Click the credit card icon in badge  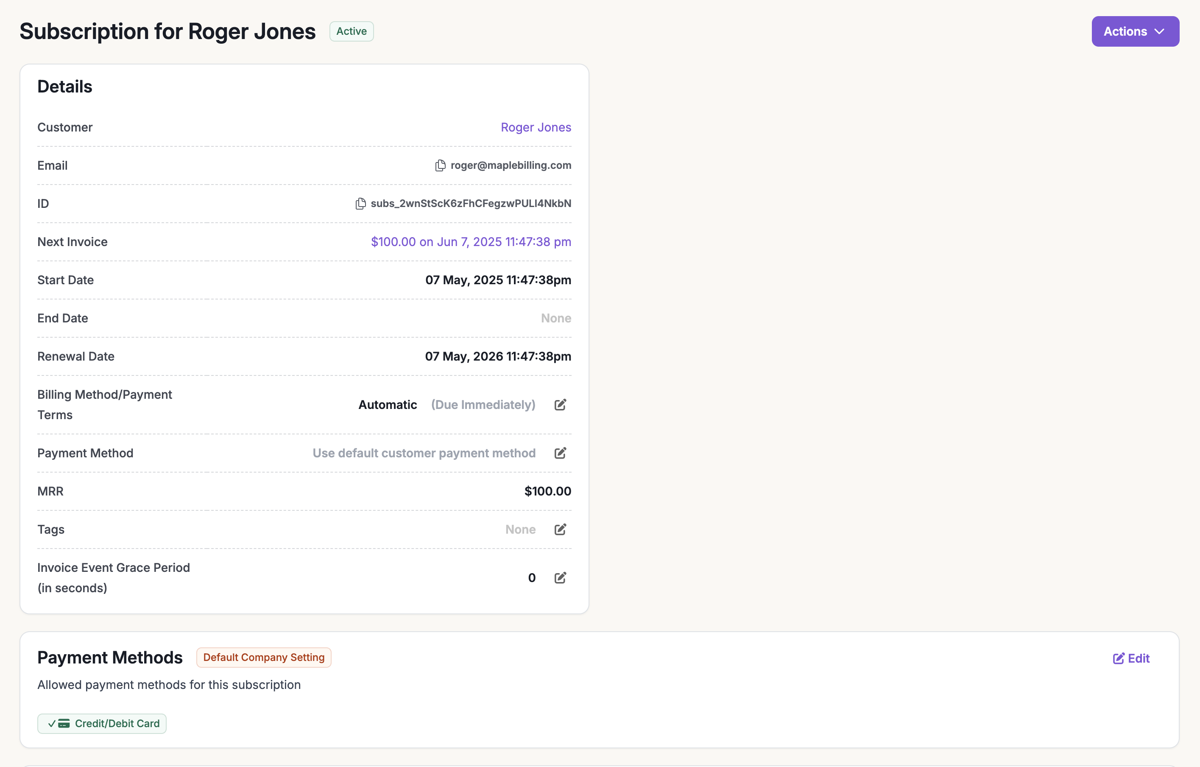tap(64, 723)
